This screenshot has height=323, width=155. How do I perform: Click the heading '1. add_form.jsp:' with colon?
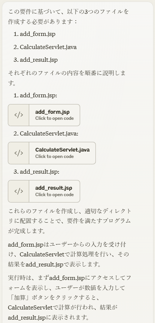point(35,95)
